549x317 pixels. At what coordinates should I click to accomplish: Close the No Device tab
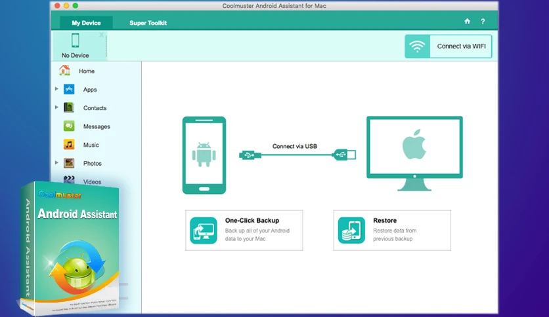tap(101, 35)
